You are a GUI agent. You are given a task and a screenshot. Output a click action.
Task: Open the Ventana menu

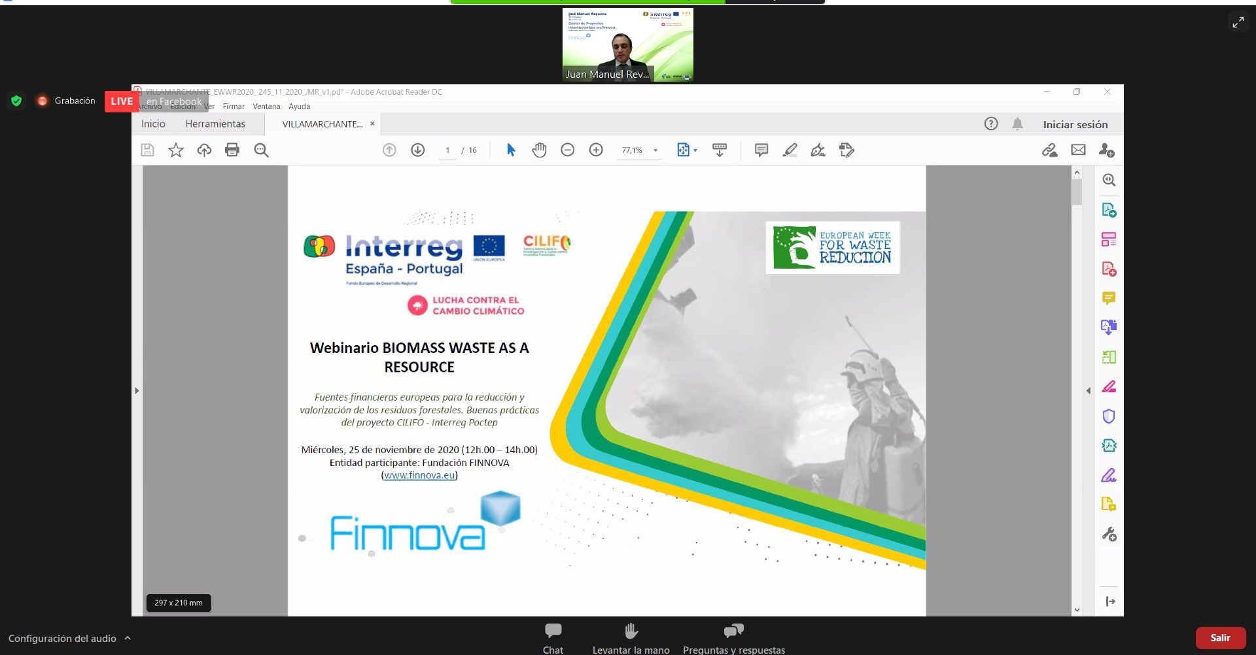(266, 107)
